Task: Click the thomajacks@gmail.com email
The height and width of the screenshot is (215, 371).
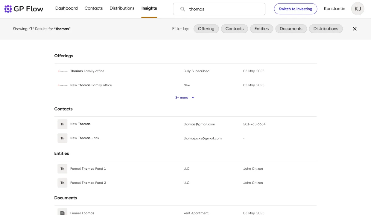Action: (x=203, y=138)
